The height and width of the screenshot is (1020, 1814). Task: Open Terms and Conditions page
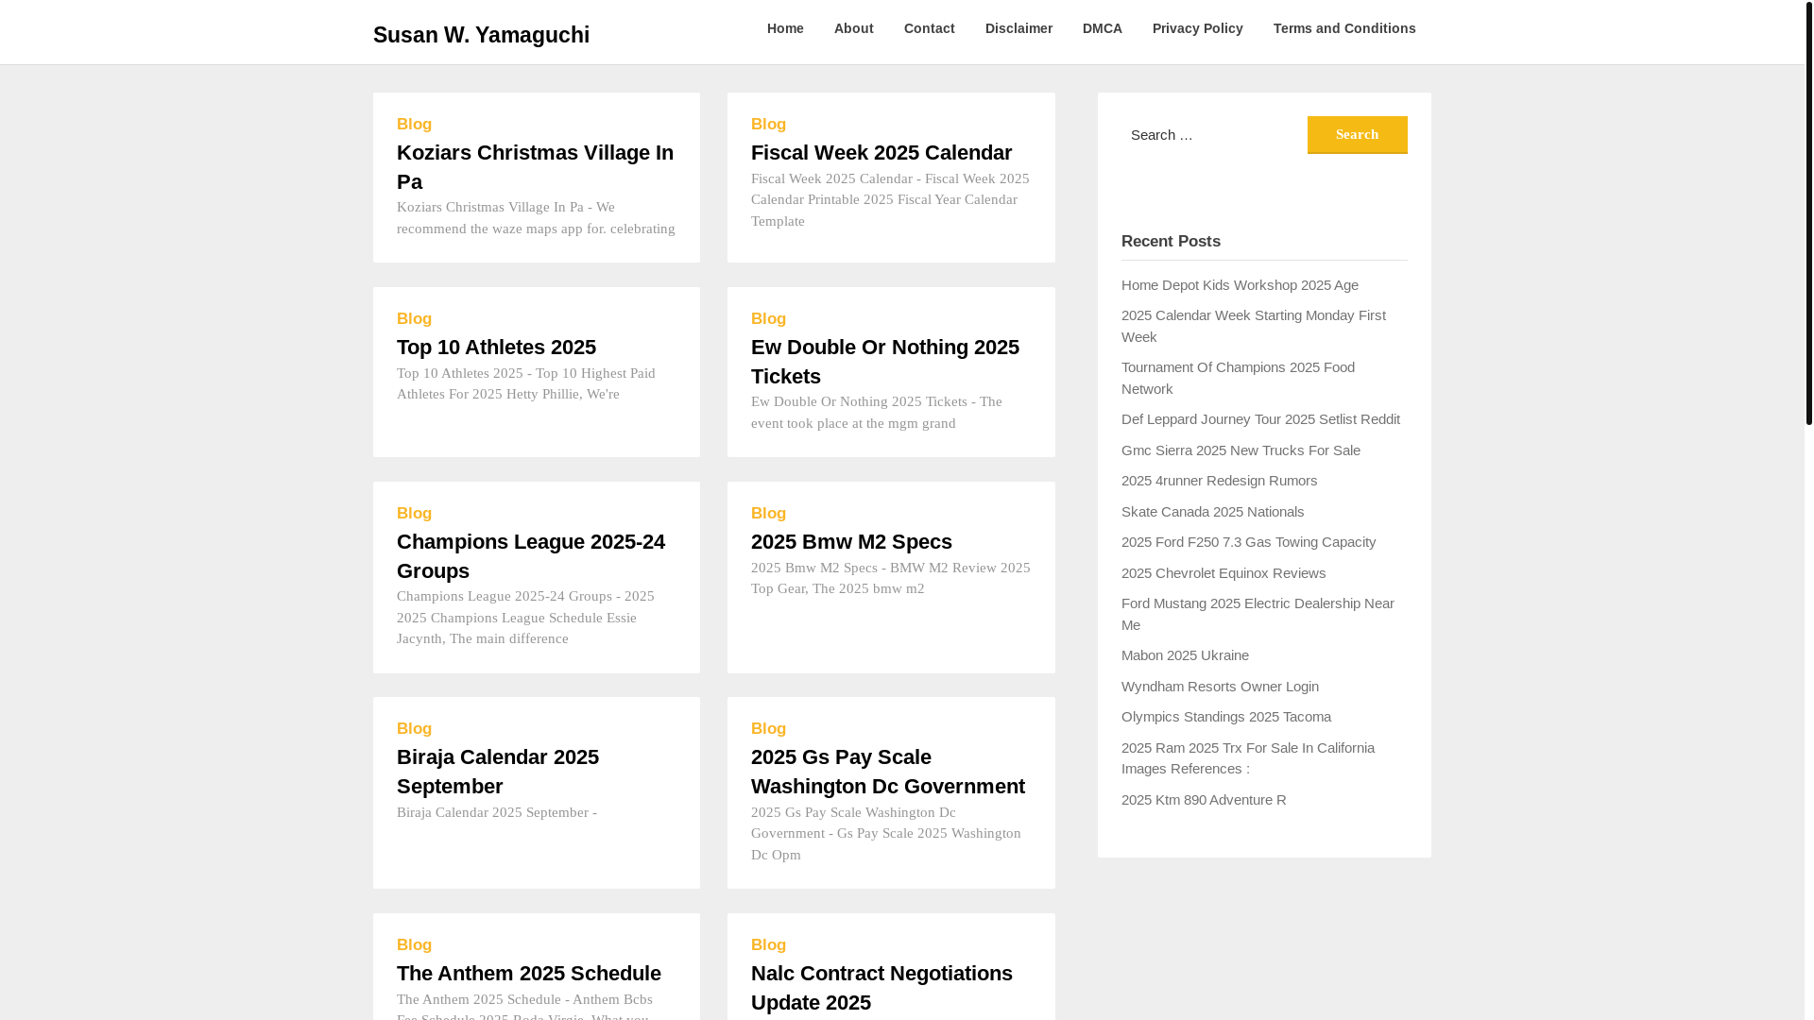coord(1343,28)
